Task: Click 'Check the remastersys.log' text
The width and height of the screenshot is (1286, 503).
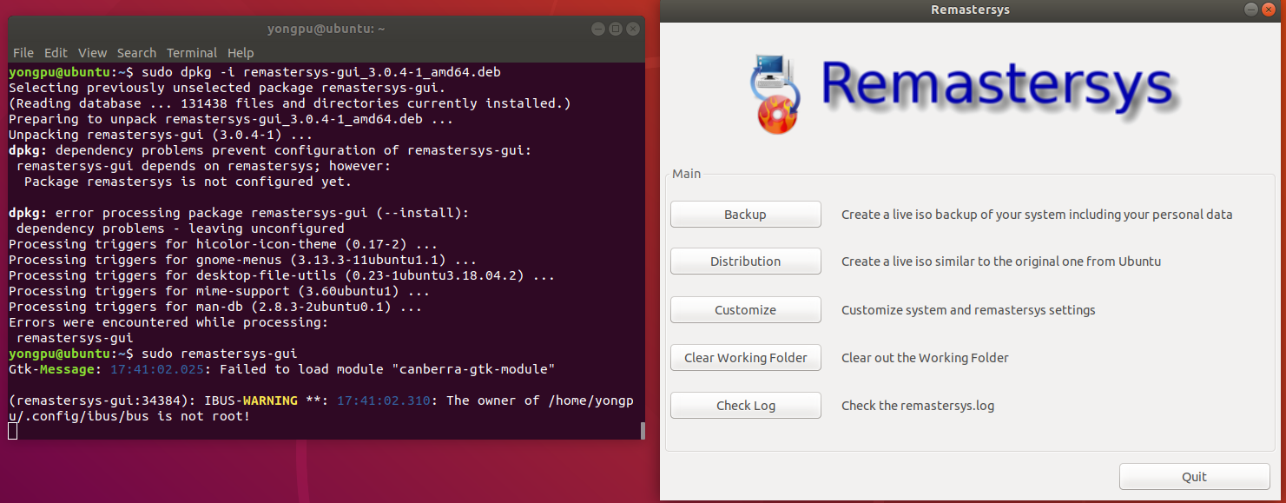Action: (918, 406)
